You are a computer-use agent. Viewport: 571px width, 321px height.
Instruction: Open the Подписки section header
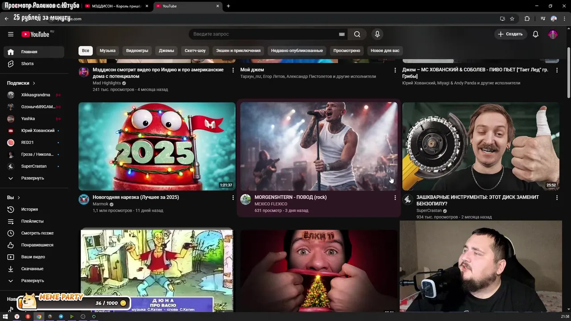pos(21,83)
